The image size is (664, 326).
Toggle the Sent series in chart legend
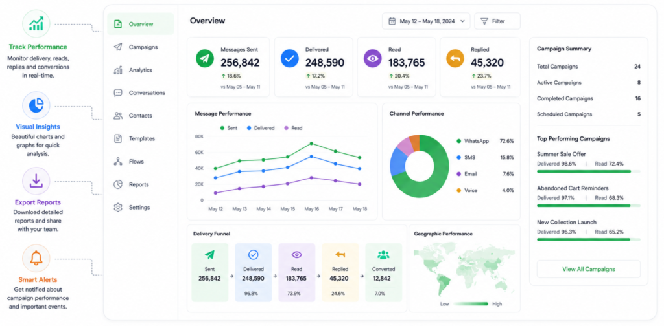click(229, 128)
